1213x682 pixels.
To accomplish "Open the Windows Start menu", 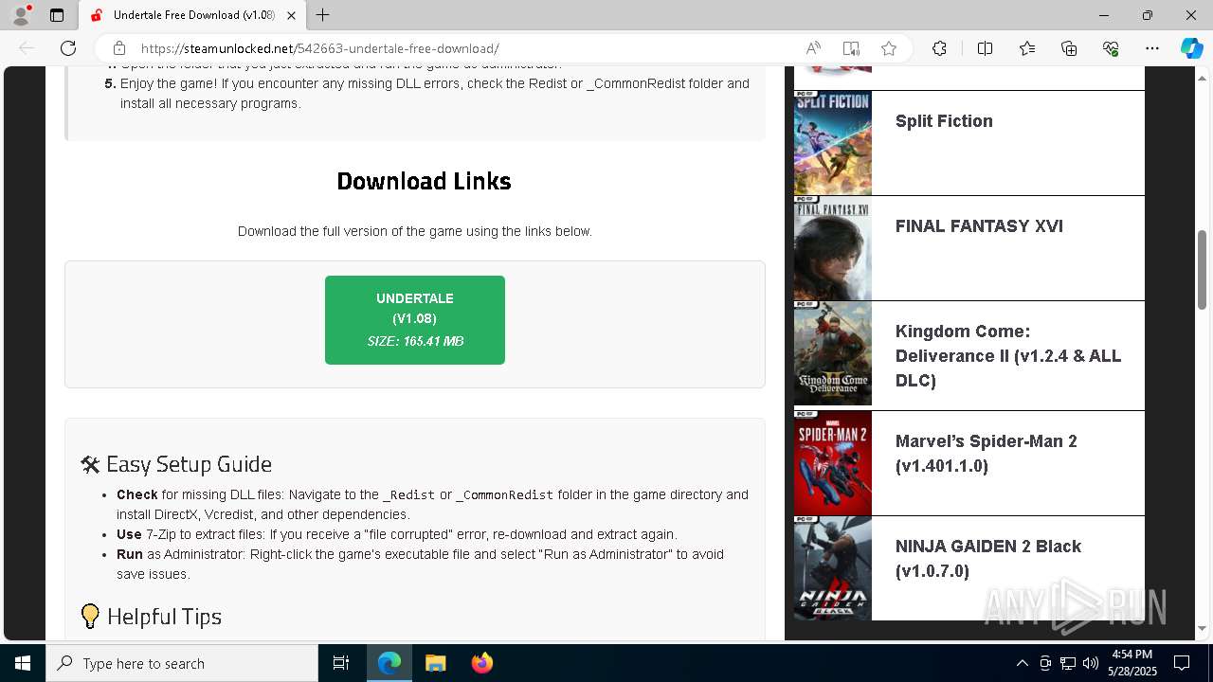I will coord(23,663).
